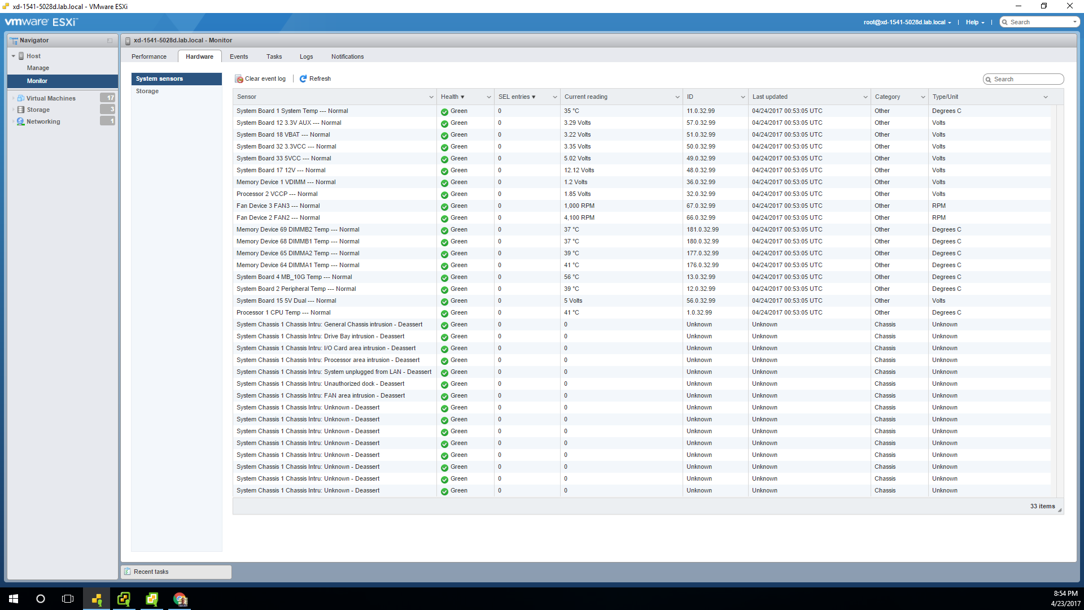Click the resize grip next to 33 items
1084x610 pixels.
pos(1060,510)
